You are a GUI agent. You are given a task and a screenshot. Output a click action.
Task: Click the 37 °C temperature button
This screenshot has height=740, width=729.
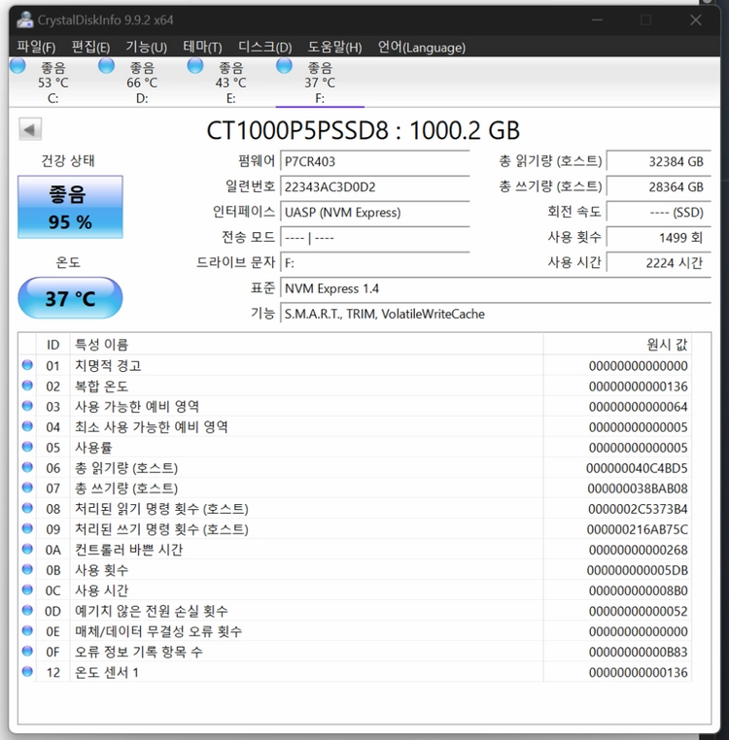(70, 298)
